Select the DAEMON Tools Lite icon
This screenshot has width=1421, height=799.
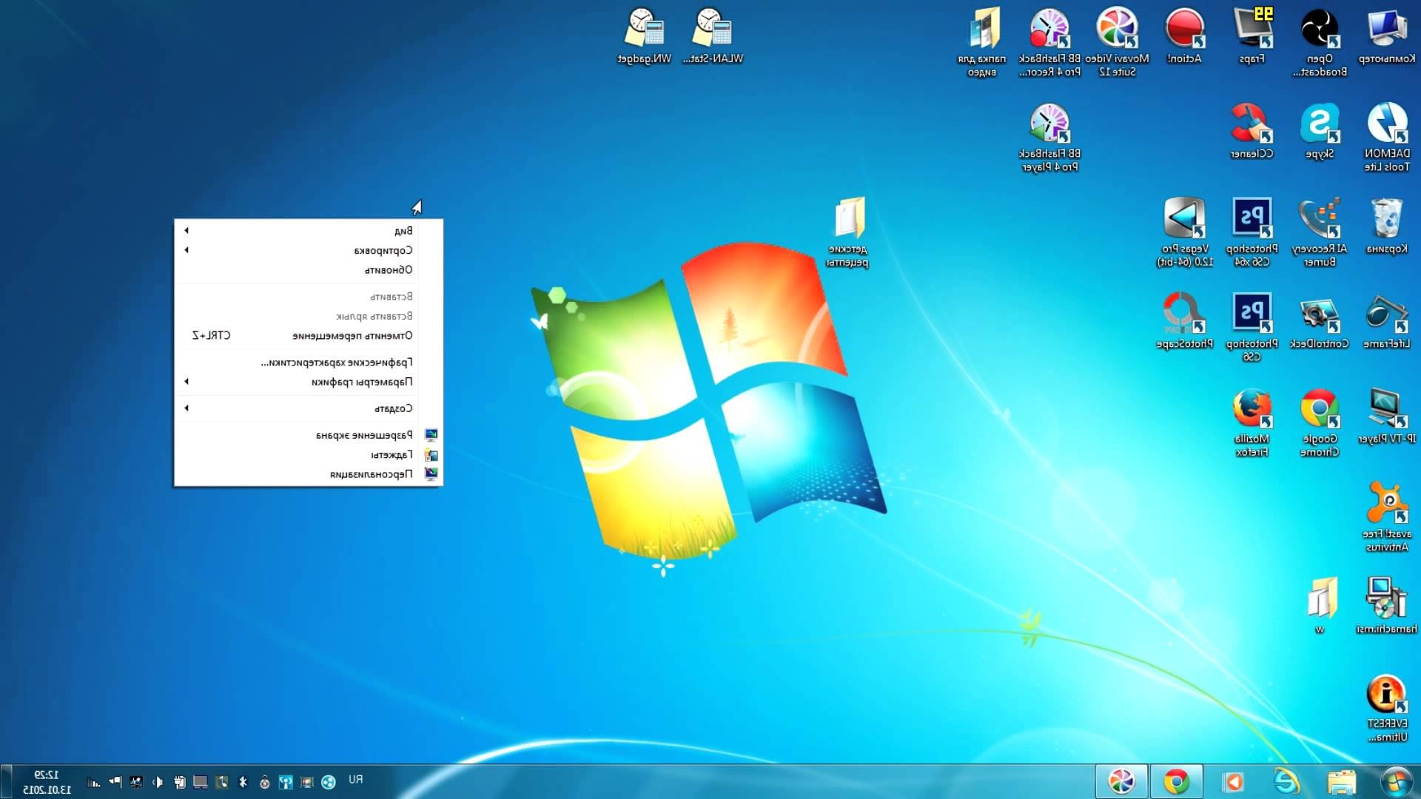(x=1387, y=138)
